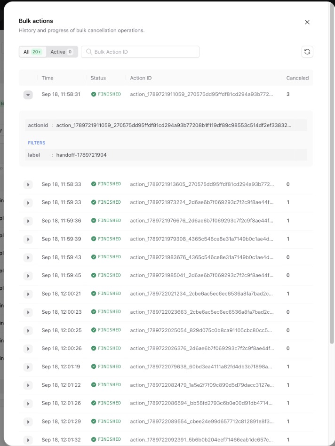Expand the Sep 18, 12:01:26 row
Image resolution: width=335 pixels, height=446 pixels.
point(28,404)
